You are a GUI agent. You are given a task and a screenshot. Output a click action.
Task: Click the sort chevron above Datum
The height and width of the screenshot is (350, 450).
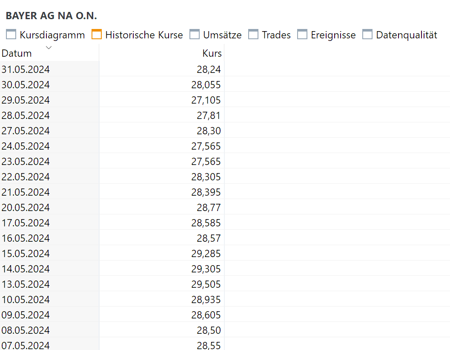pos(49,47)
